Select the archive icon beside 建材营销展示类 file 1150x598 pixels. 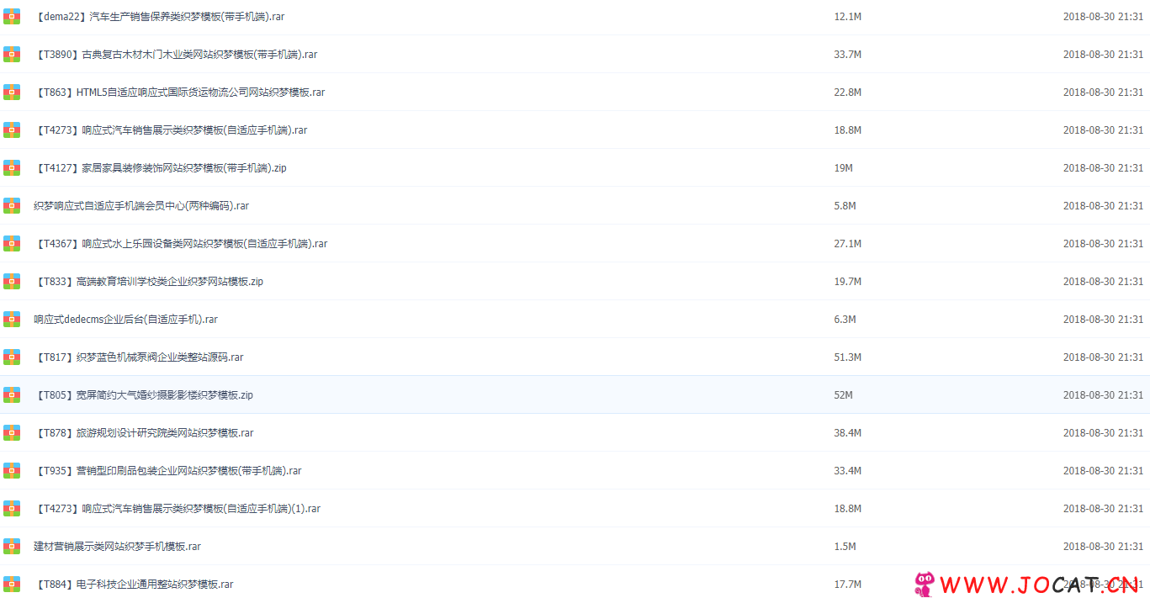pyautogui.click(x=12, y=547)
